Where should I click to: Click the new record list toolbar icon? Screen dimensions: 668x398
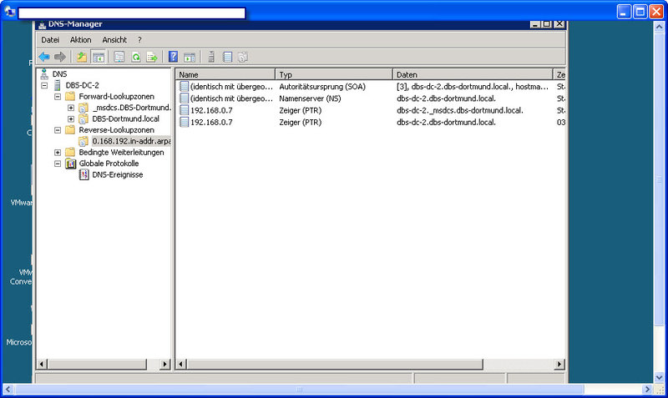tap(227, 57)
